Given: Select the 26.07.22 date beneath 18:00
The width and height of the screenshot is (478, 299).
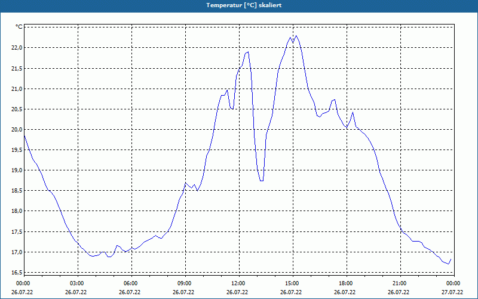Looking at the screenshot, I should pos(345,292).
